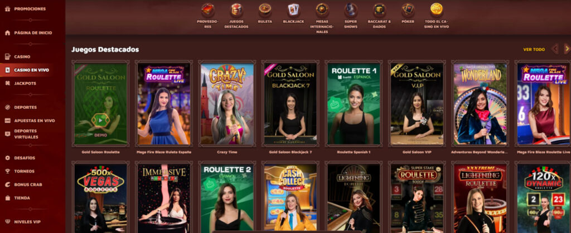Click the Deportes ball icon
The width and height of the screenshot is (571, 233).
pos(7,107)
